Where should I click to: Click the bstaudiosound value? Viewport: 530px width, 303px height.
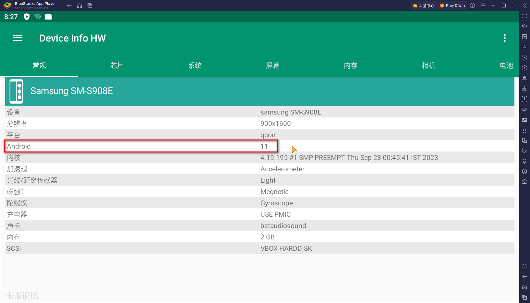(283, 226)
